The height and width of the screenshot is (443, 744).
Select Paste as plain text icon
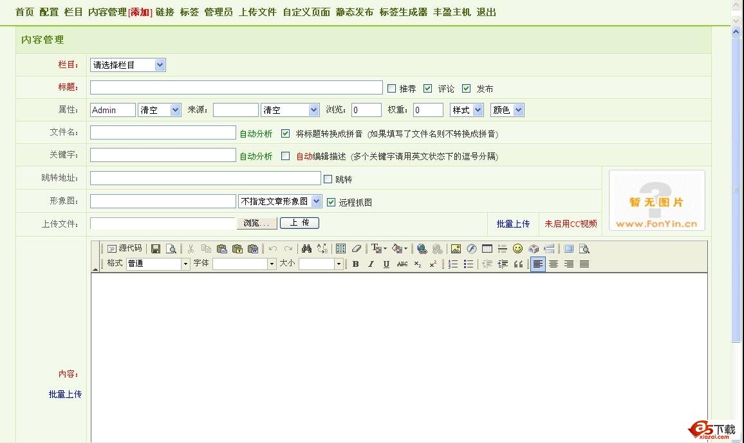coord(237,249)
